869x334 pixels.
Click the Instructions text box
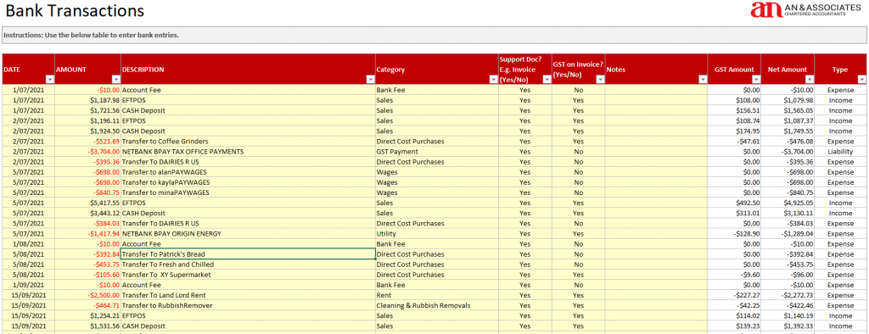[x=434, y=35]
